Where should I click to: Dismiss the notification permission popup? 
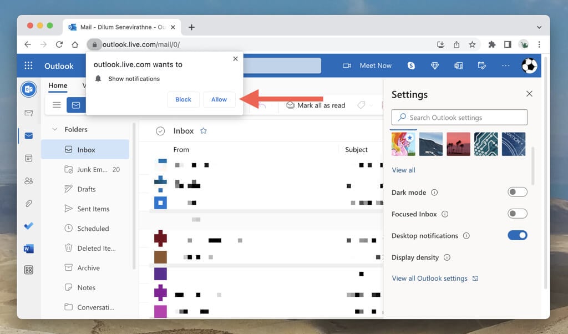pos(235,59)
